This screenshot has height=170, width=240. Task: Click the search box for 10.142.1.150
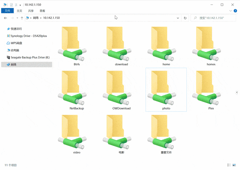[x=213, y=18]
